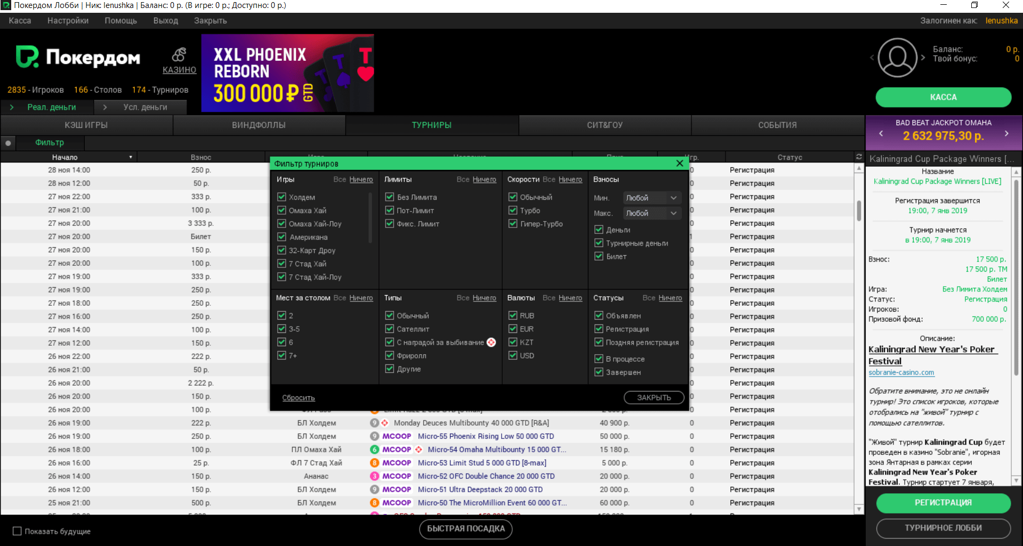The height and width of the screenshot is (546, 1023).
Task: Click the Pokerdom logo
Action: (78, 57)
